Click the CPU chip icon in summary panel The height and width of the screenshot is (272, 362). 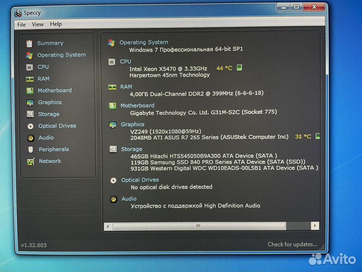(112, 62)
